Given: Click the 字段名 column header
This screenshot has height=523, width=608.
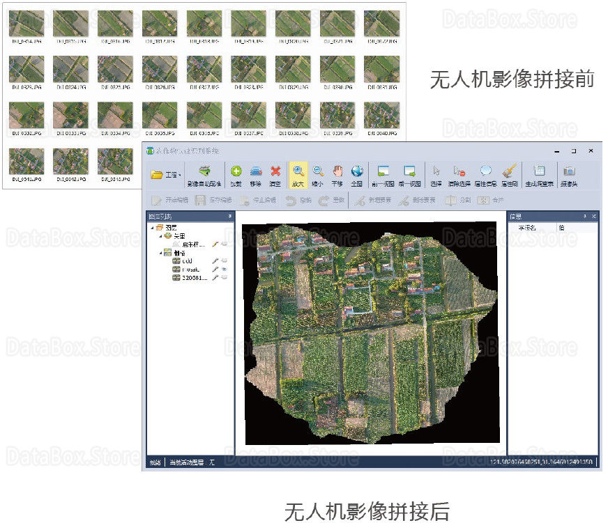Looking at the screenshot, I should click(x=527, y=228).
